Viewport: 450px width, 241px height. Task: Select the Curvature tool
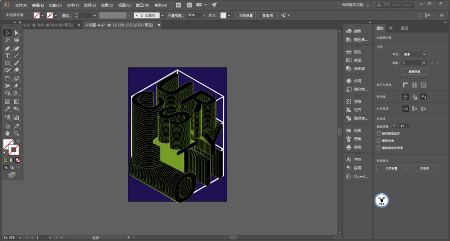(17, 48)
